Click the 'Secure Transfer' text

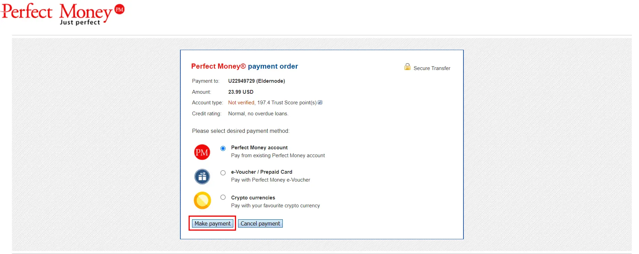tap(432, 68)
